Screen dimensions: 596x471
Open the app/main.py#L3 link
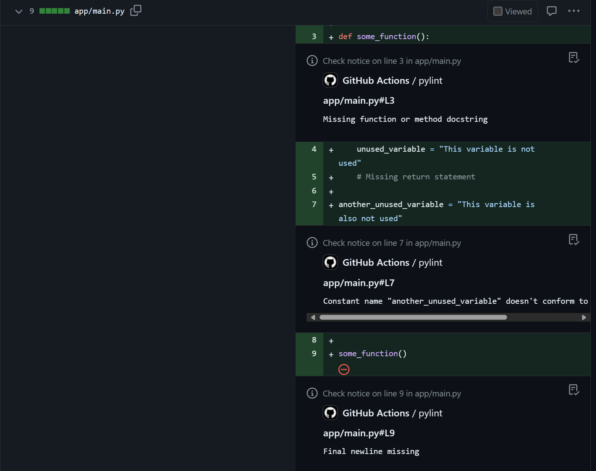359,100
